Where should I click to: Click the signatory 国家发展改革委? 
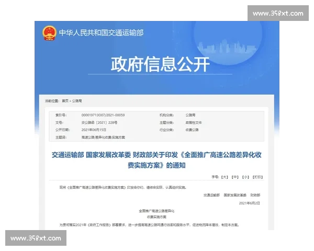click(235, 195)
